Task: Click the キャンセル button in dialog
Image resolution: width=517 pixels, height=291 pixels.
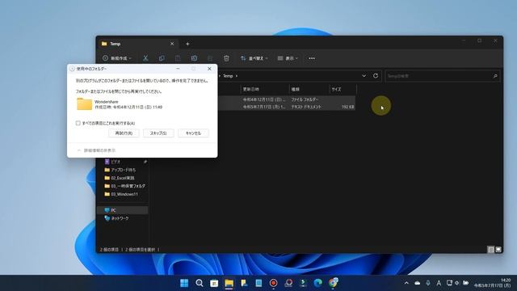Action: [x=193, y=133]
